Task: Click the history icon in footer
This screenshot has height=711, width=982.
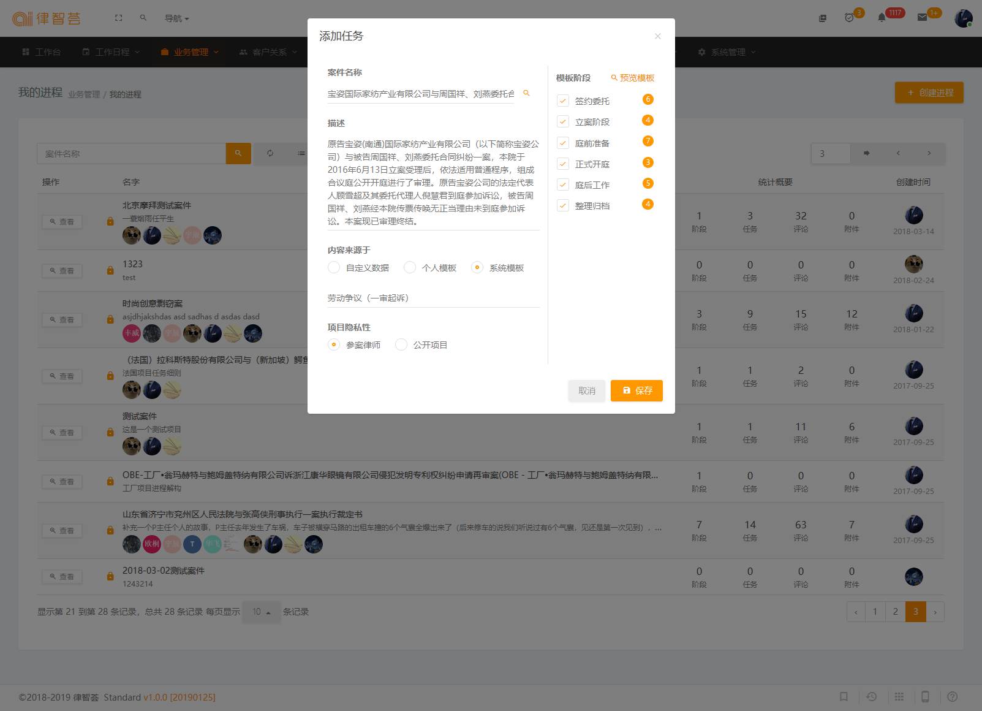Action: tap(871, 697)
